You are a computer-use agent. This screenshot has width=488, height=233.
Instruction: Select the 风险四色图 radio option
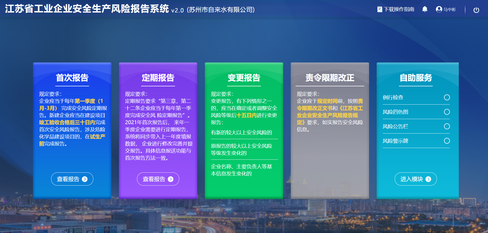[x=447, y=112]
